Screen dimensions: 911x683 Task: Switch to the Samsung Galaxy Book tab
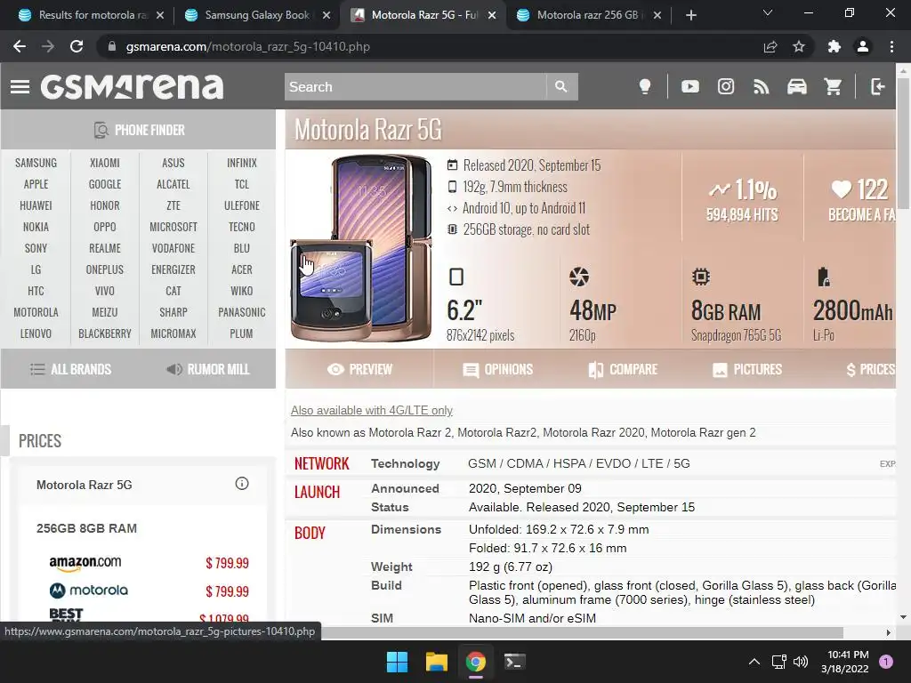click(257, 15)
